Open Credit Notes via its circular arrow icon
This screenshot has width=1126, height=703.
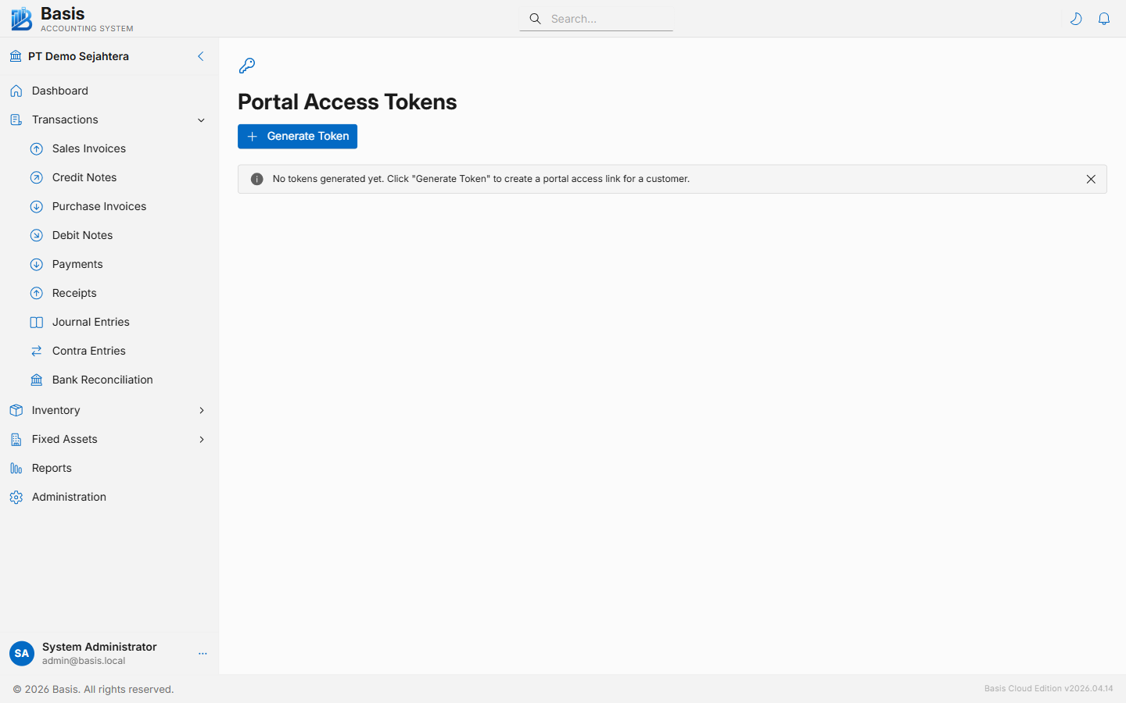pyautogui.click(x=36, y=177)
